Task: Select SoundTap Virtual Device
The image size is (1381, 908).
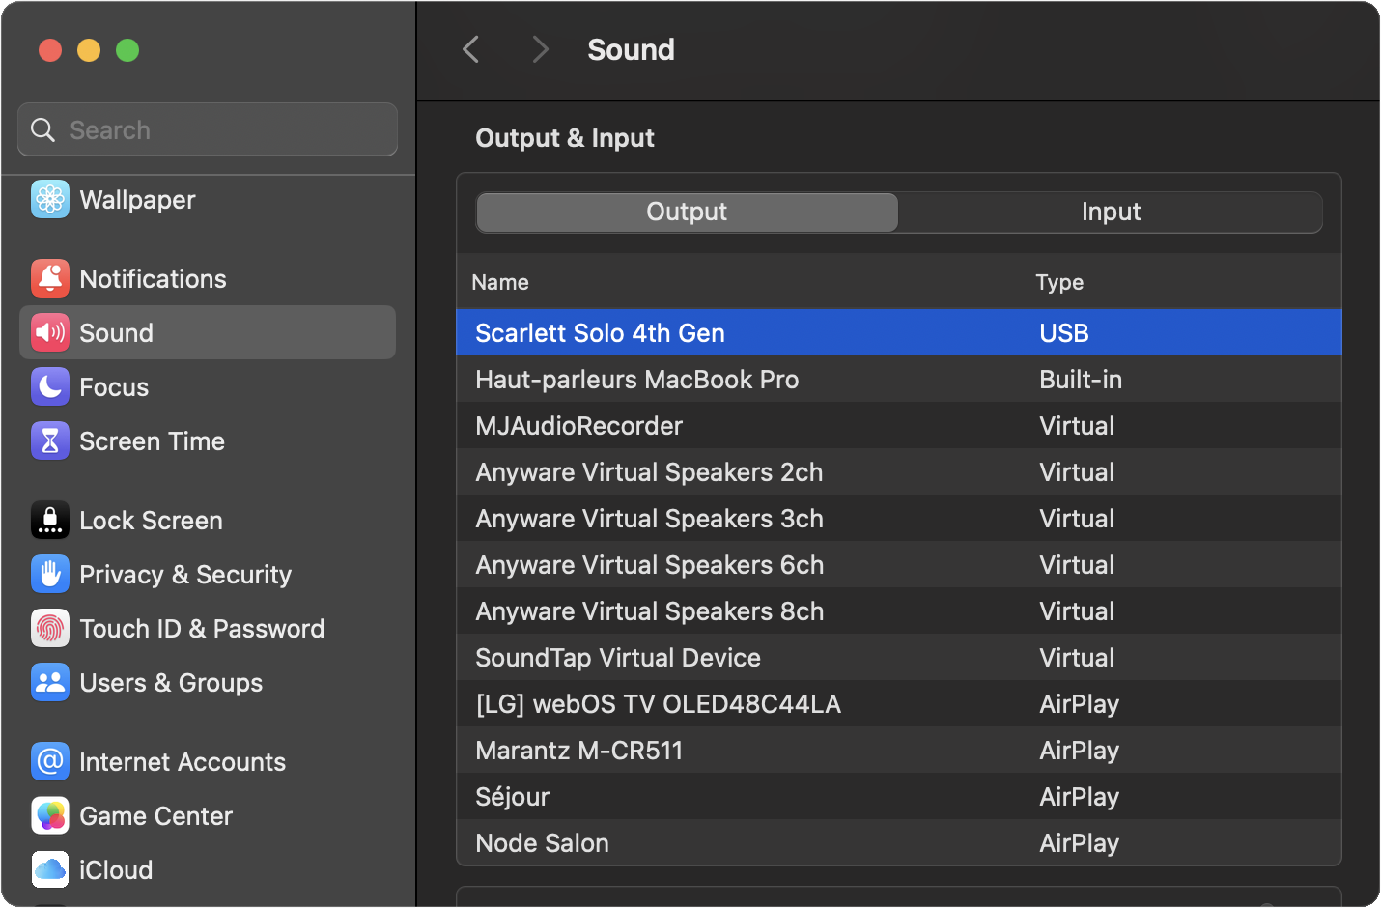Action: click(x=899, y=657)
